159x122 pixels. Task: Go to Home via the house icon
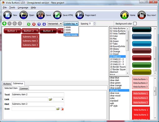[124, 15]
